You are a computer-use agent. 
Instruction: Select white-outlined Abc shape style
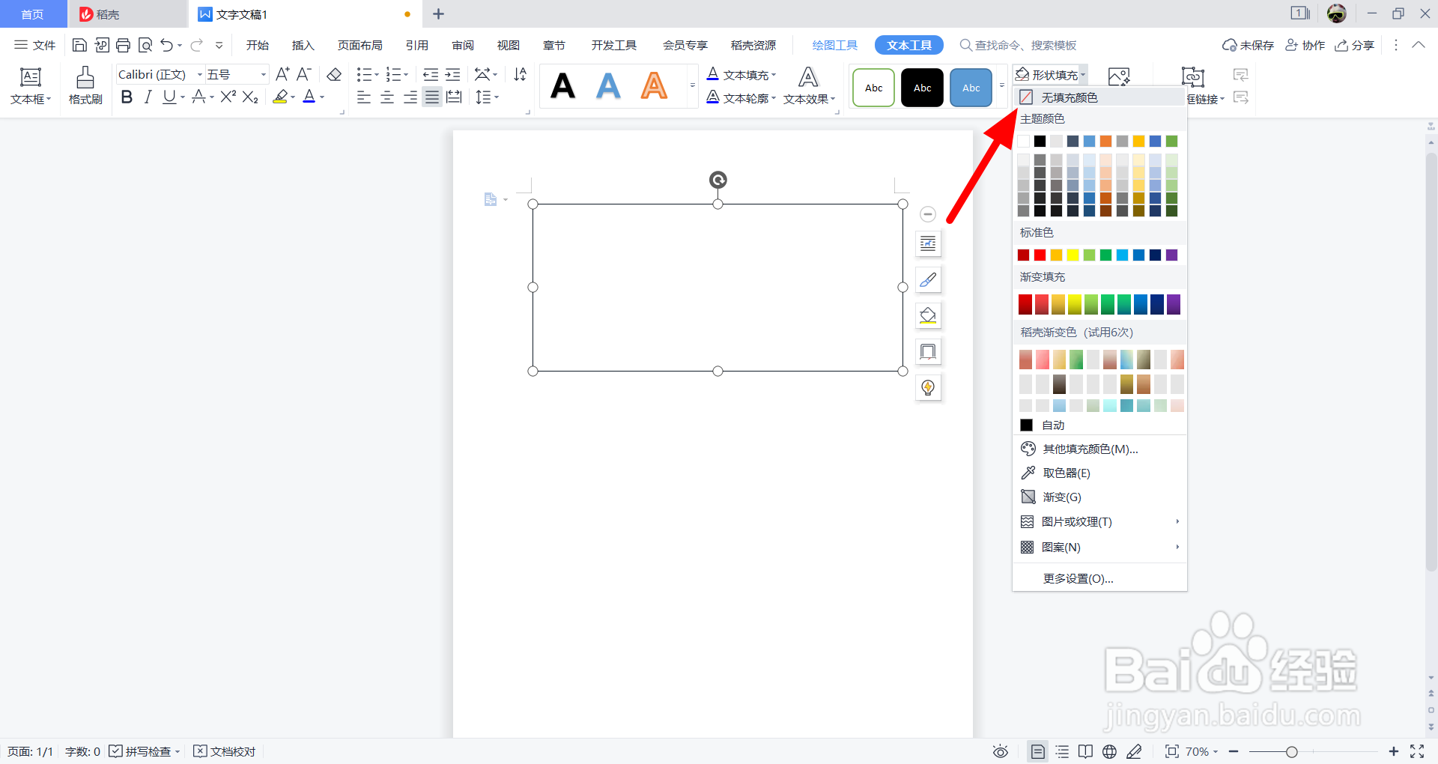(873, 88)
